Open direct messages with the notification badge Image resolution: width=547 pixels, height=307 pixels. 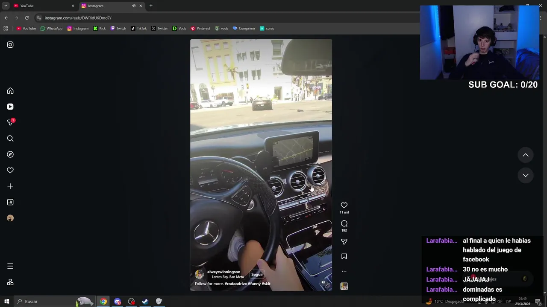(x=10, y=122)
